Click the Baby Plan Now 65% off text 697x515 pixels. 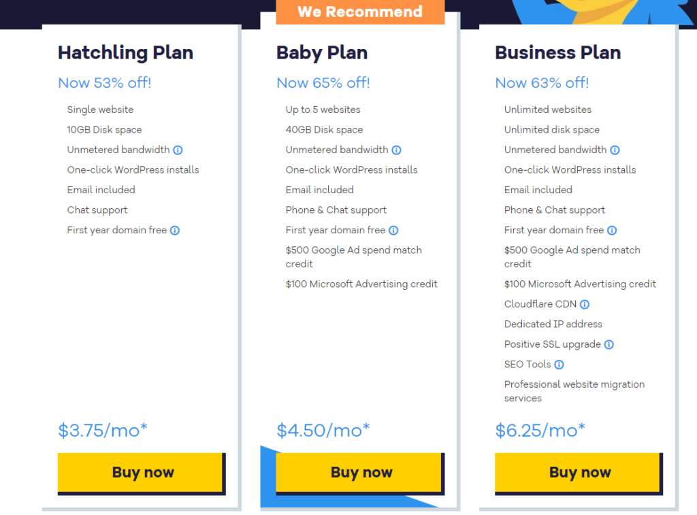(x=323, y=82)
